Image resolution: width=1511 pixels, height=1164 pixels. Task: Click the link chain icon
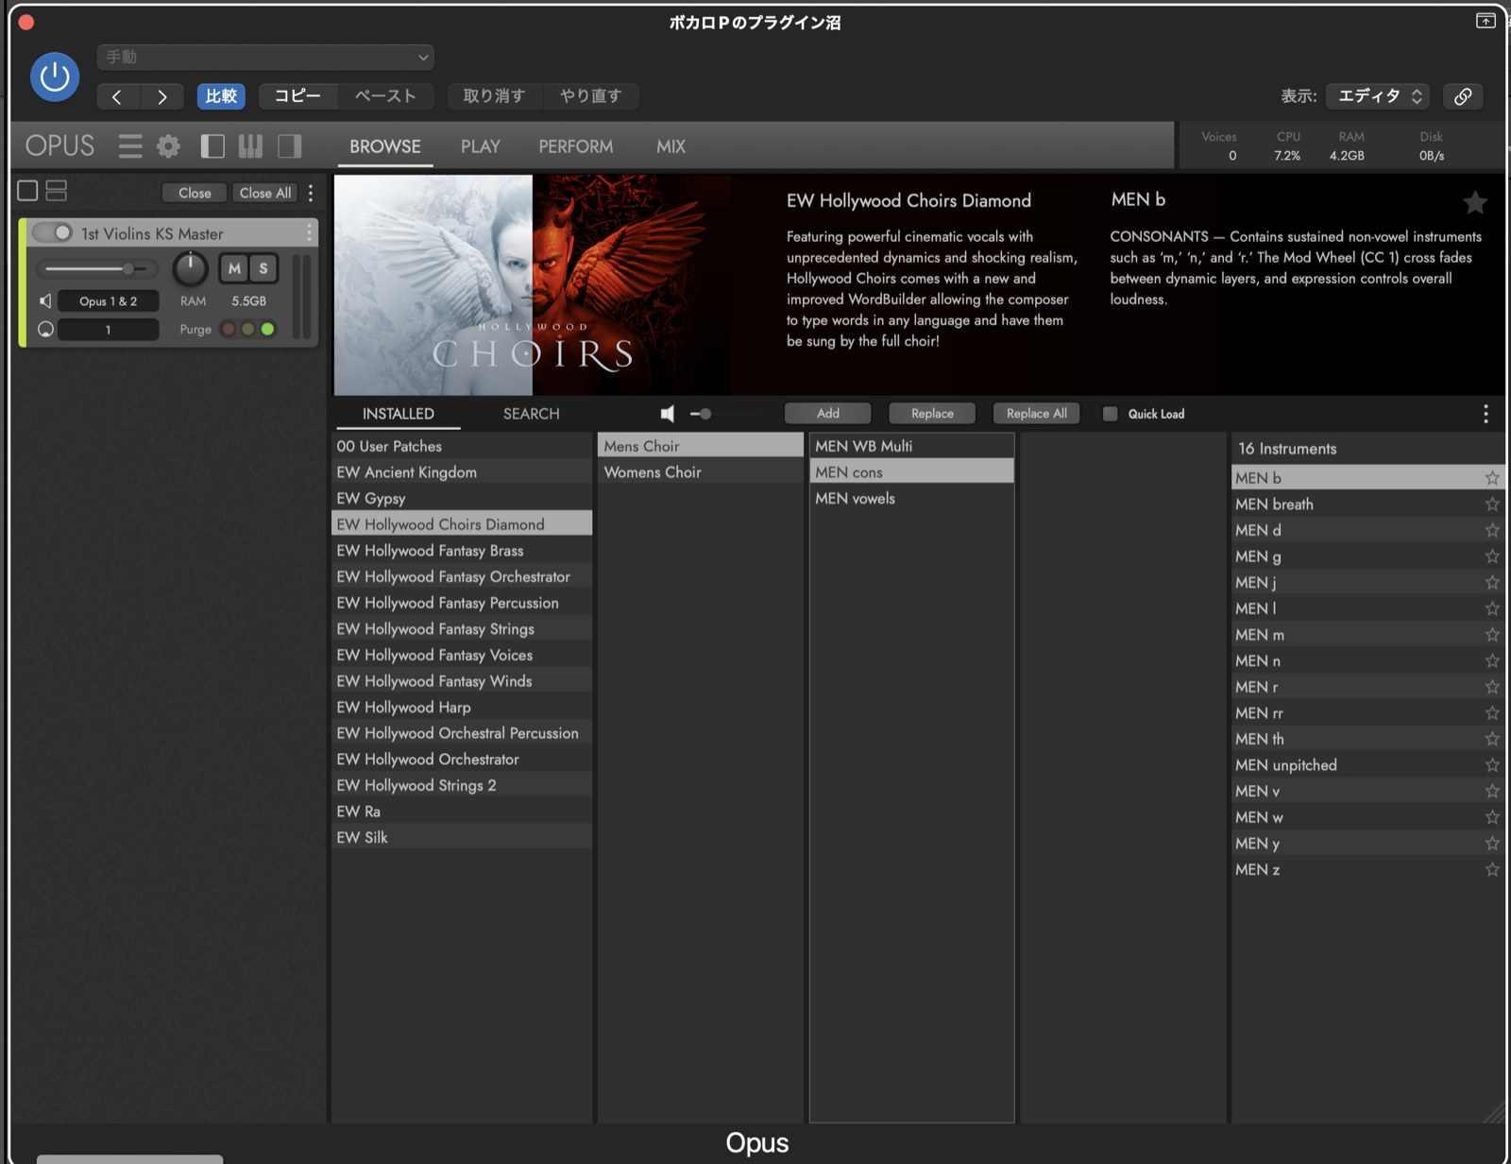(1463, 96)
